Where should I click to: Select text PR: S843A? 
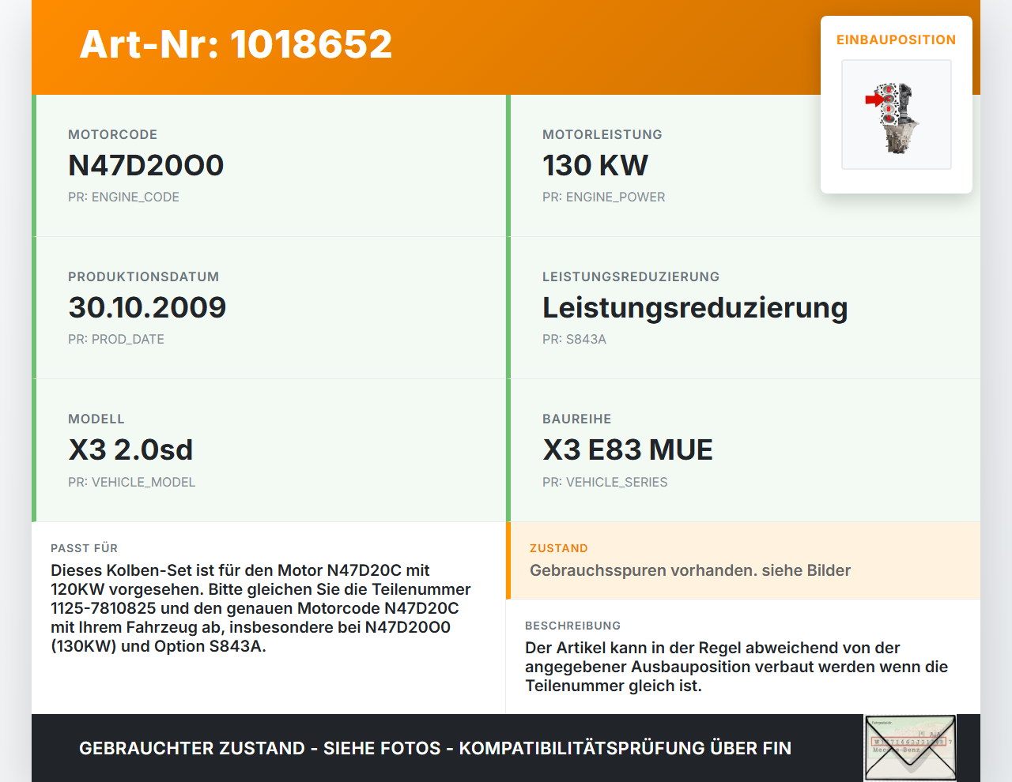tap(574, 339)
